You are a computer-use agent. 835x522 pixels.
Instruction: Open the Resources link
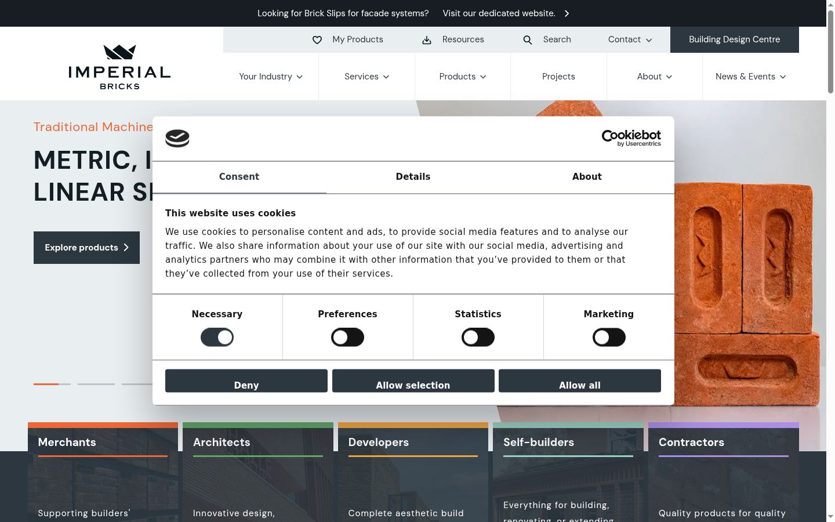pos(463,39)
